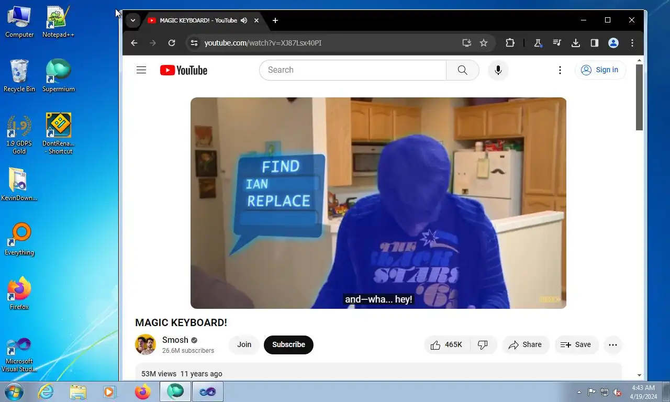Show browser Downloads

[x=576, y=43]
